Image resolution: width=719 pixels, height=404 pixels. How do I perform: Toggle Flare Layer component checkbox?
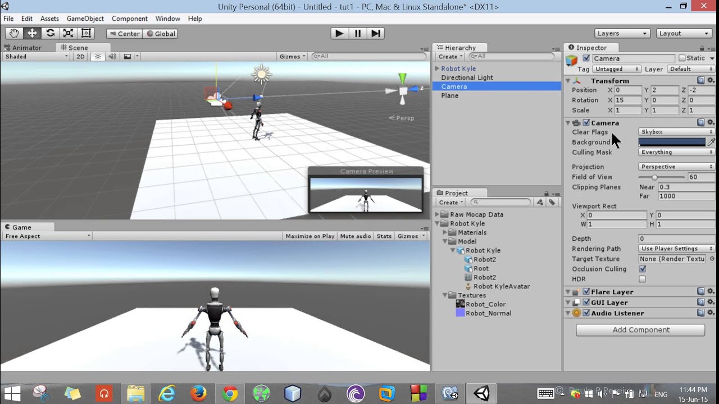[586, 292]
